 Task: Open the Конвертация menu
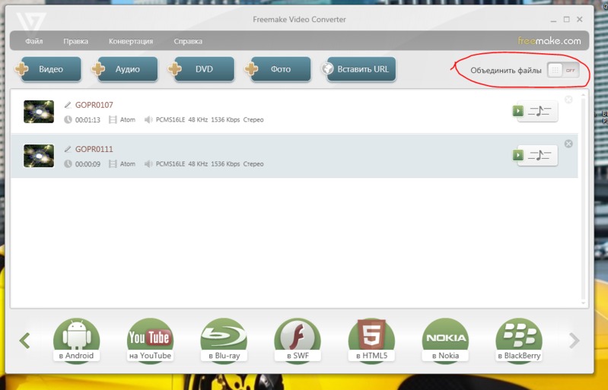131,41
